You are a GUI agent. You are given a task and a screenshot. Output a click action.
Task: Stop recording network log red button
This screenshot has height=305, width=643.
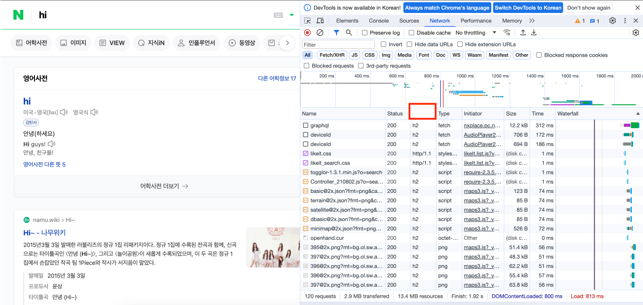(307, 33)
